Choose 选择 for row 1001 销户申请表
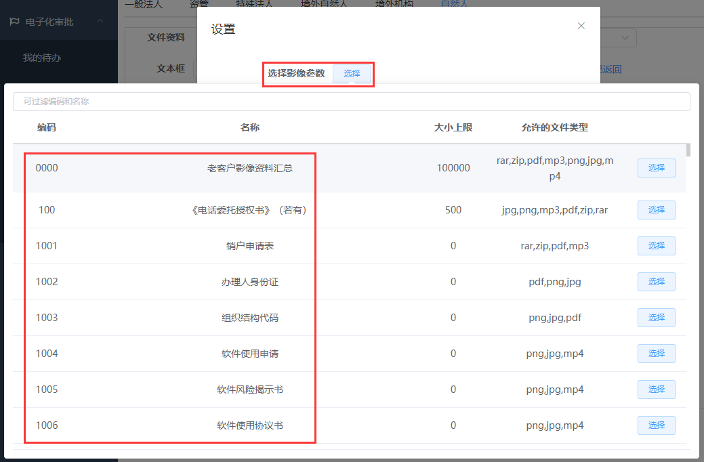 click(x=657, y=246)
